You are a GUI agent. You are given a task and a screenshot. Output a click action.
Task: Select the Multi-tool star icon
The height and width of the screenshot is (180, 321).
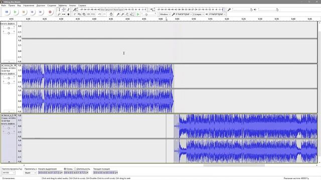point(68,14)
